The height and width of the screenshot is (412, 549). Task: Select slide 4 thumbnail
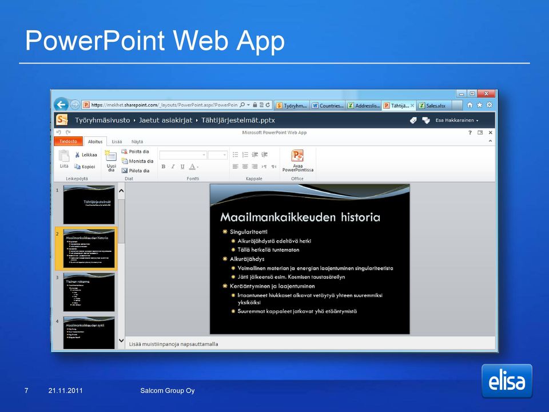tap(89, 333)
